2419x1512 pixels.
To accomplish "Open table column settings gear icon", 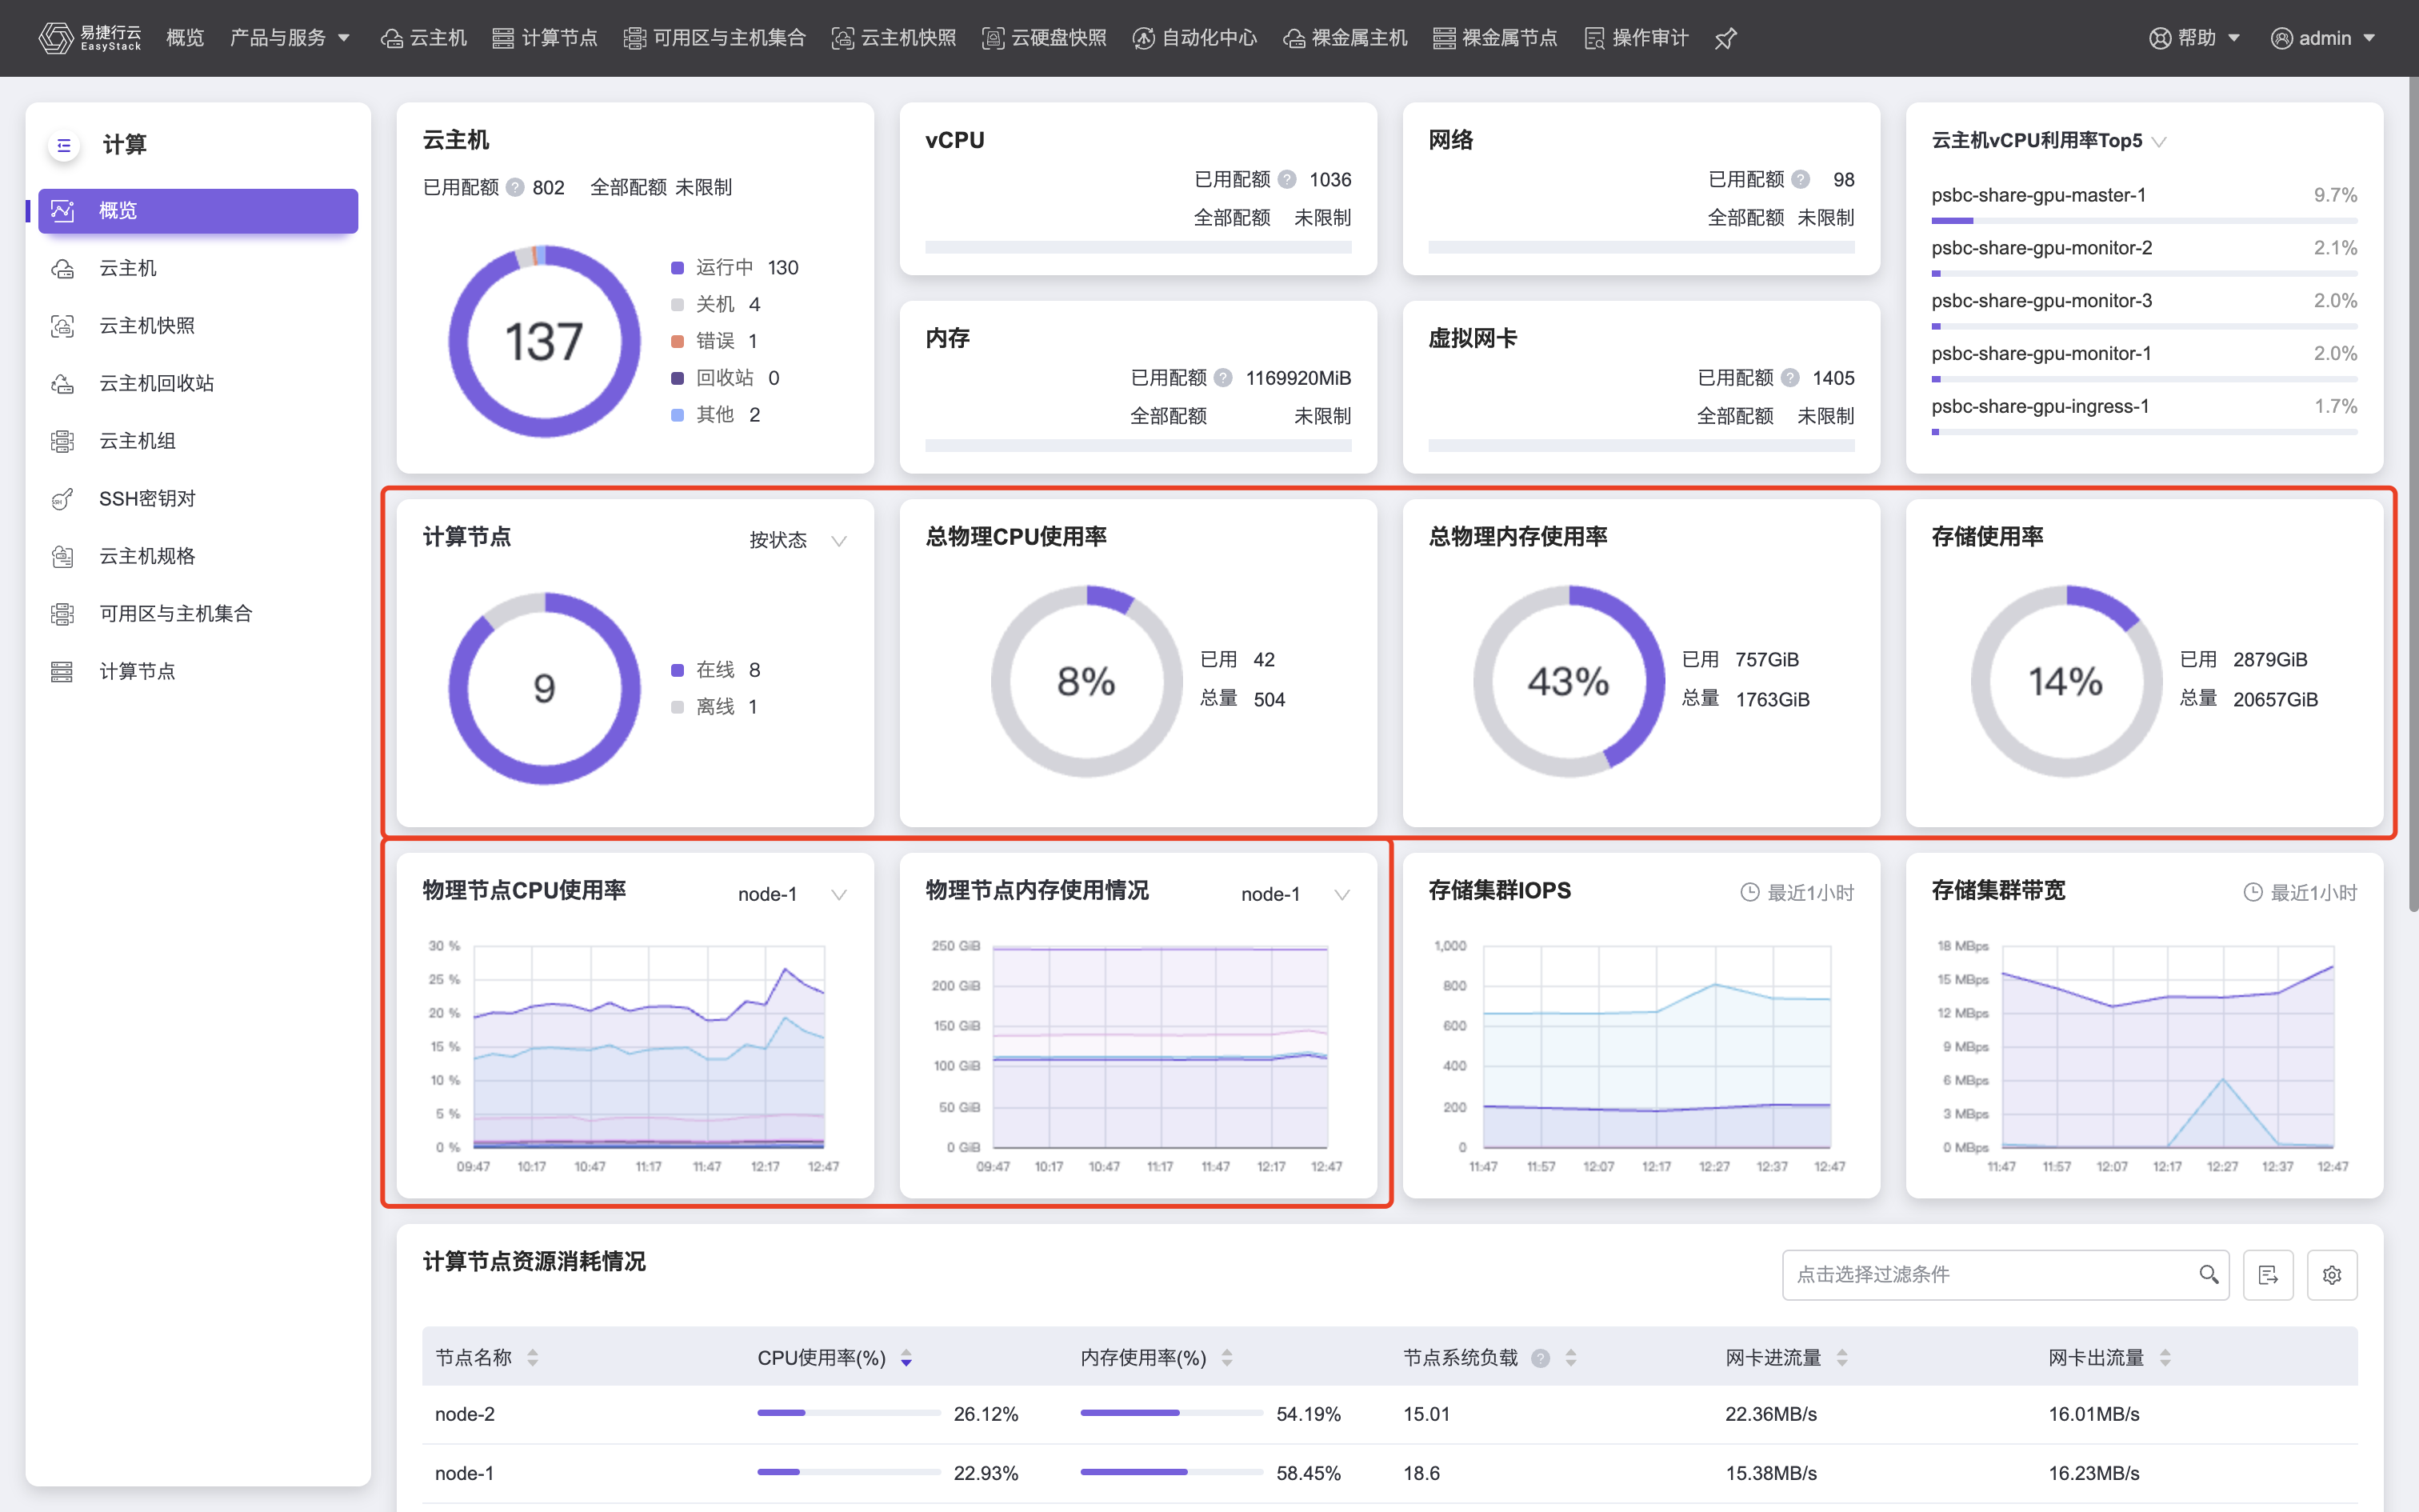I will [2333, 1274].
